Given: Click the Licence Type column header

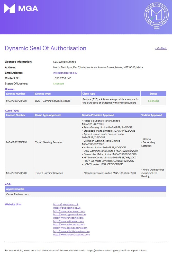Looking at the screenshot, I should pos(43,94).
